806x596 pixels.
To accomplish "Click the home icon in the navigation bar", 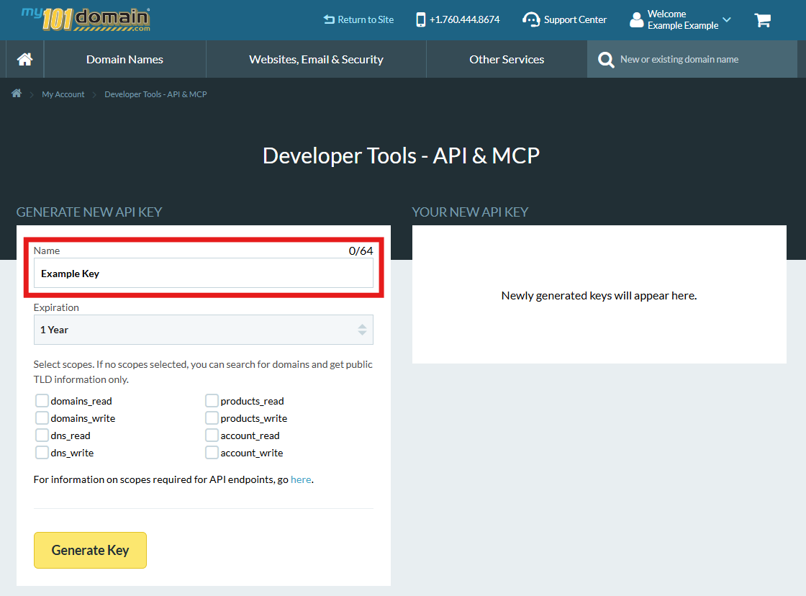I will tap(24, 59).
